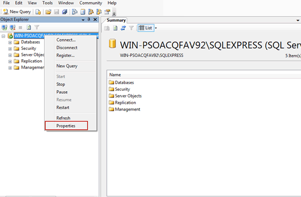Select Management item in Summary list
Screen dimensions: 301x197
coord(124,110)
